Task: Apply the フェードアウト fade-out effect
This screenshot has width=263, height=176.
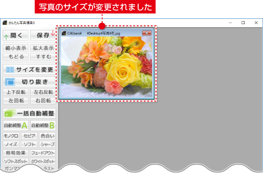Action: [x=43, y=153]
